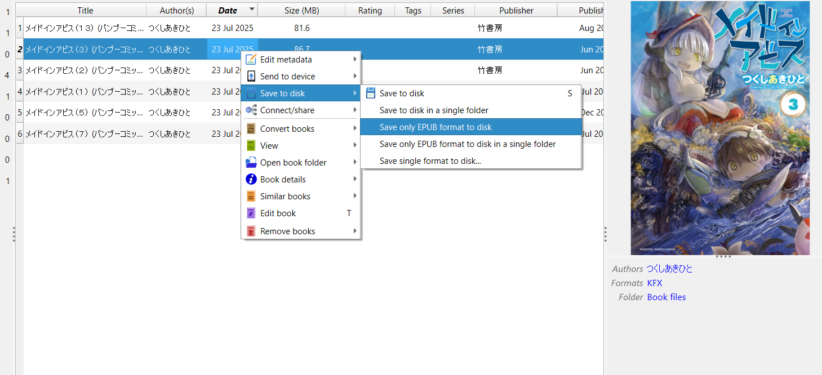
Task: Open the KFX format link
Action: (655, 283)
